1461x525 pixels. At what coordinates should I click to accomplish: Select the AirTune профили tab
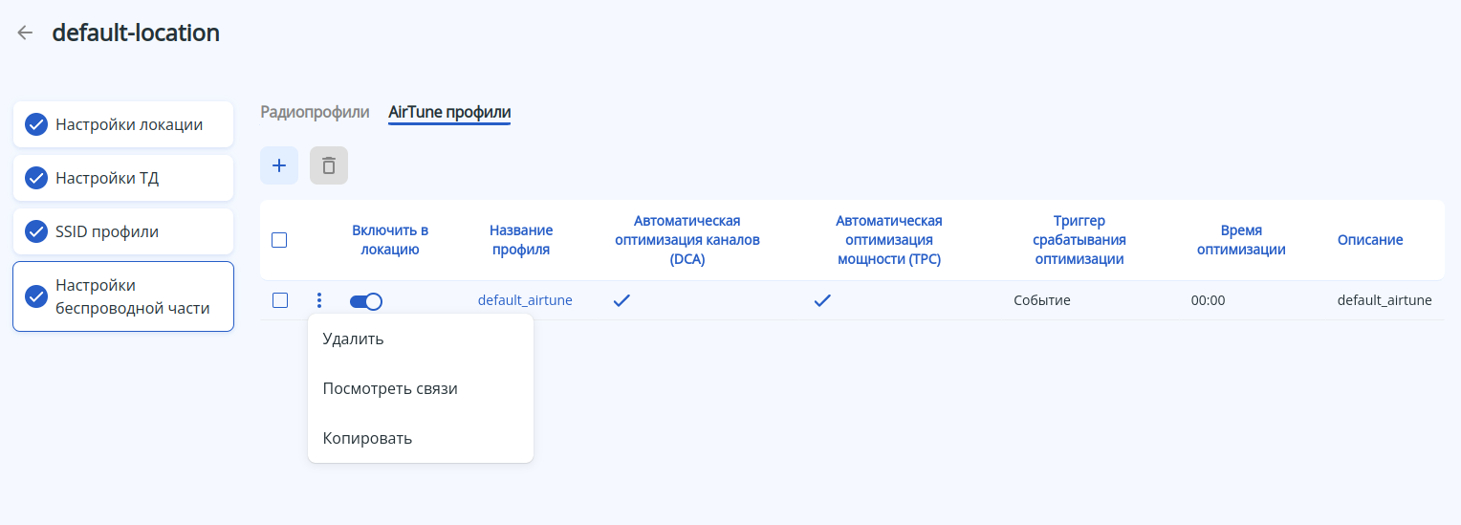click(x=449, y=112)
